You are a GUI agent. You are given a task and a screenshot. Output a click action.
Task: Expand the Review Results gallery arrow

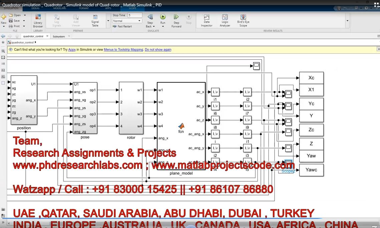click(x=347, y=21)
